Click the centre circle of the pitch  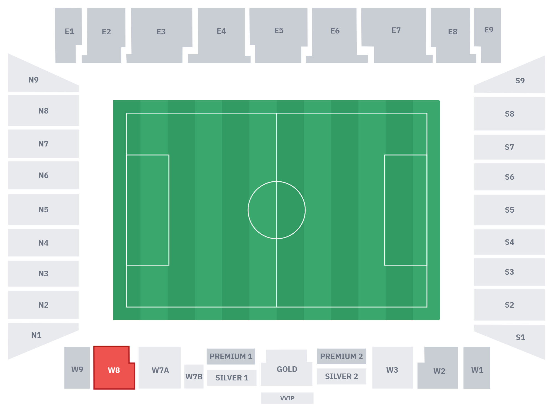click(276, 210)
